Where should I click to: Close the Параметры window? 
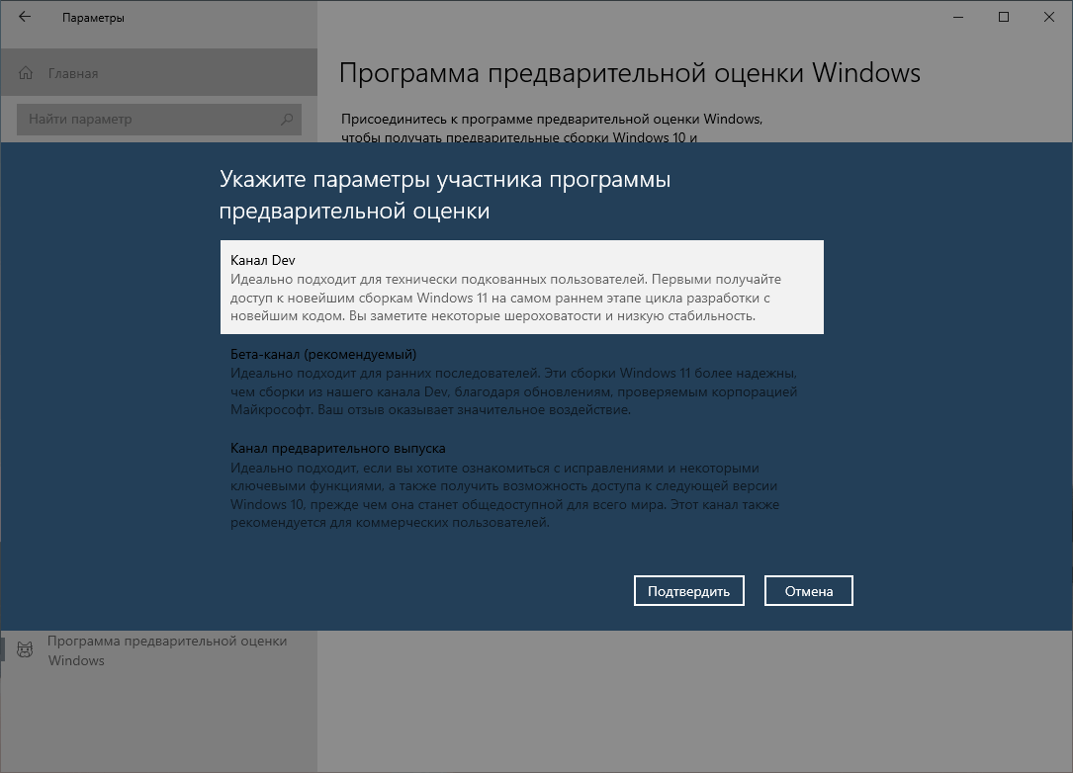(x=1048, y=17)
